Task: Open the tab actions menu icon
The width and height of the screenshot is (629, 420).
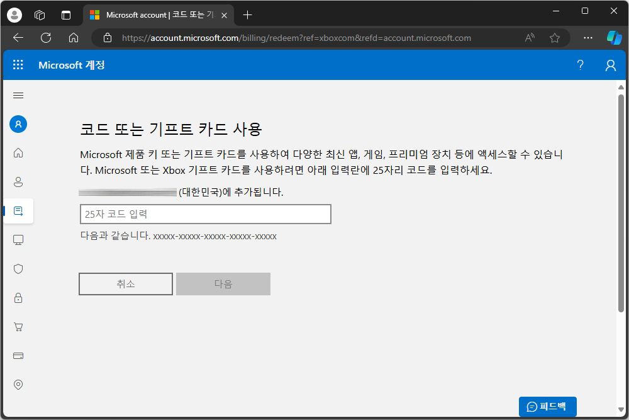Action: point(66,15)
